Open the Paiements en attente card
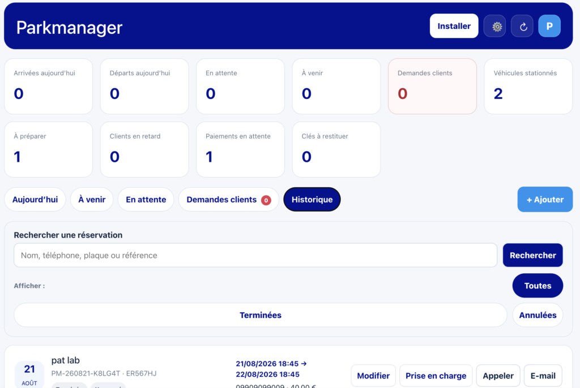 click(x=240, y=150)
